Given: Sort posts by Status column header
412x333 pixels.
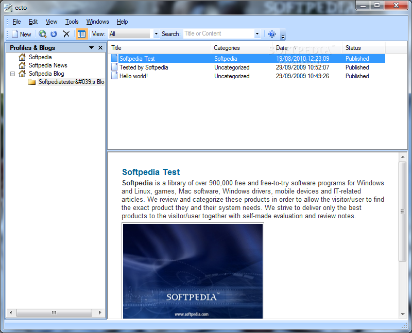Looking at the screenshot, I should coord(364,48).
